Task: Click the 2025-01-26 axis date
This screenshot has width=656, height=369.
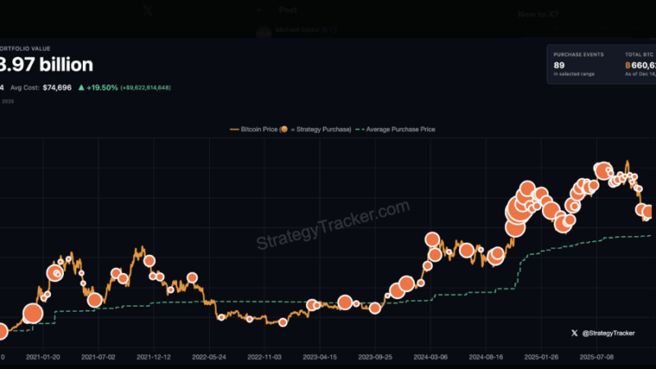Action: pos(541,357)
